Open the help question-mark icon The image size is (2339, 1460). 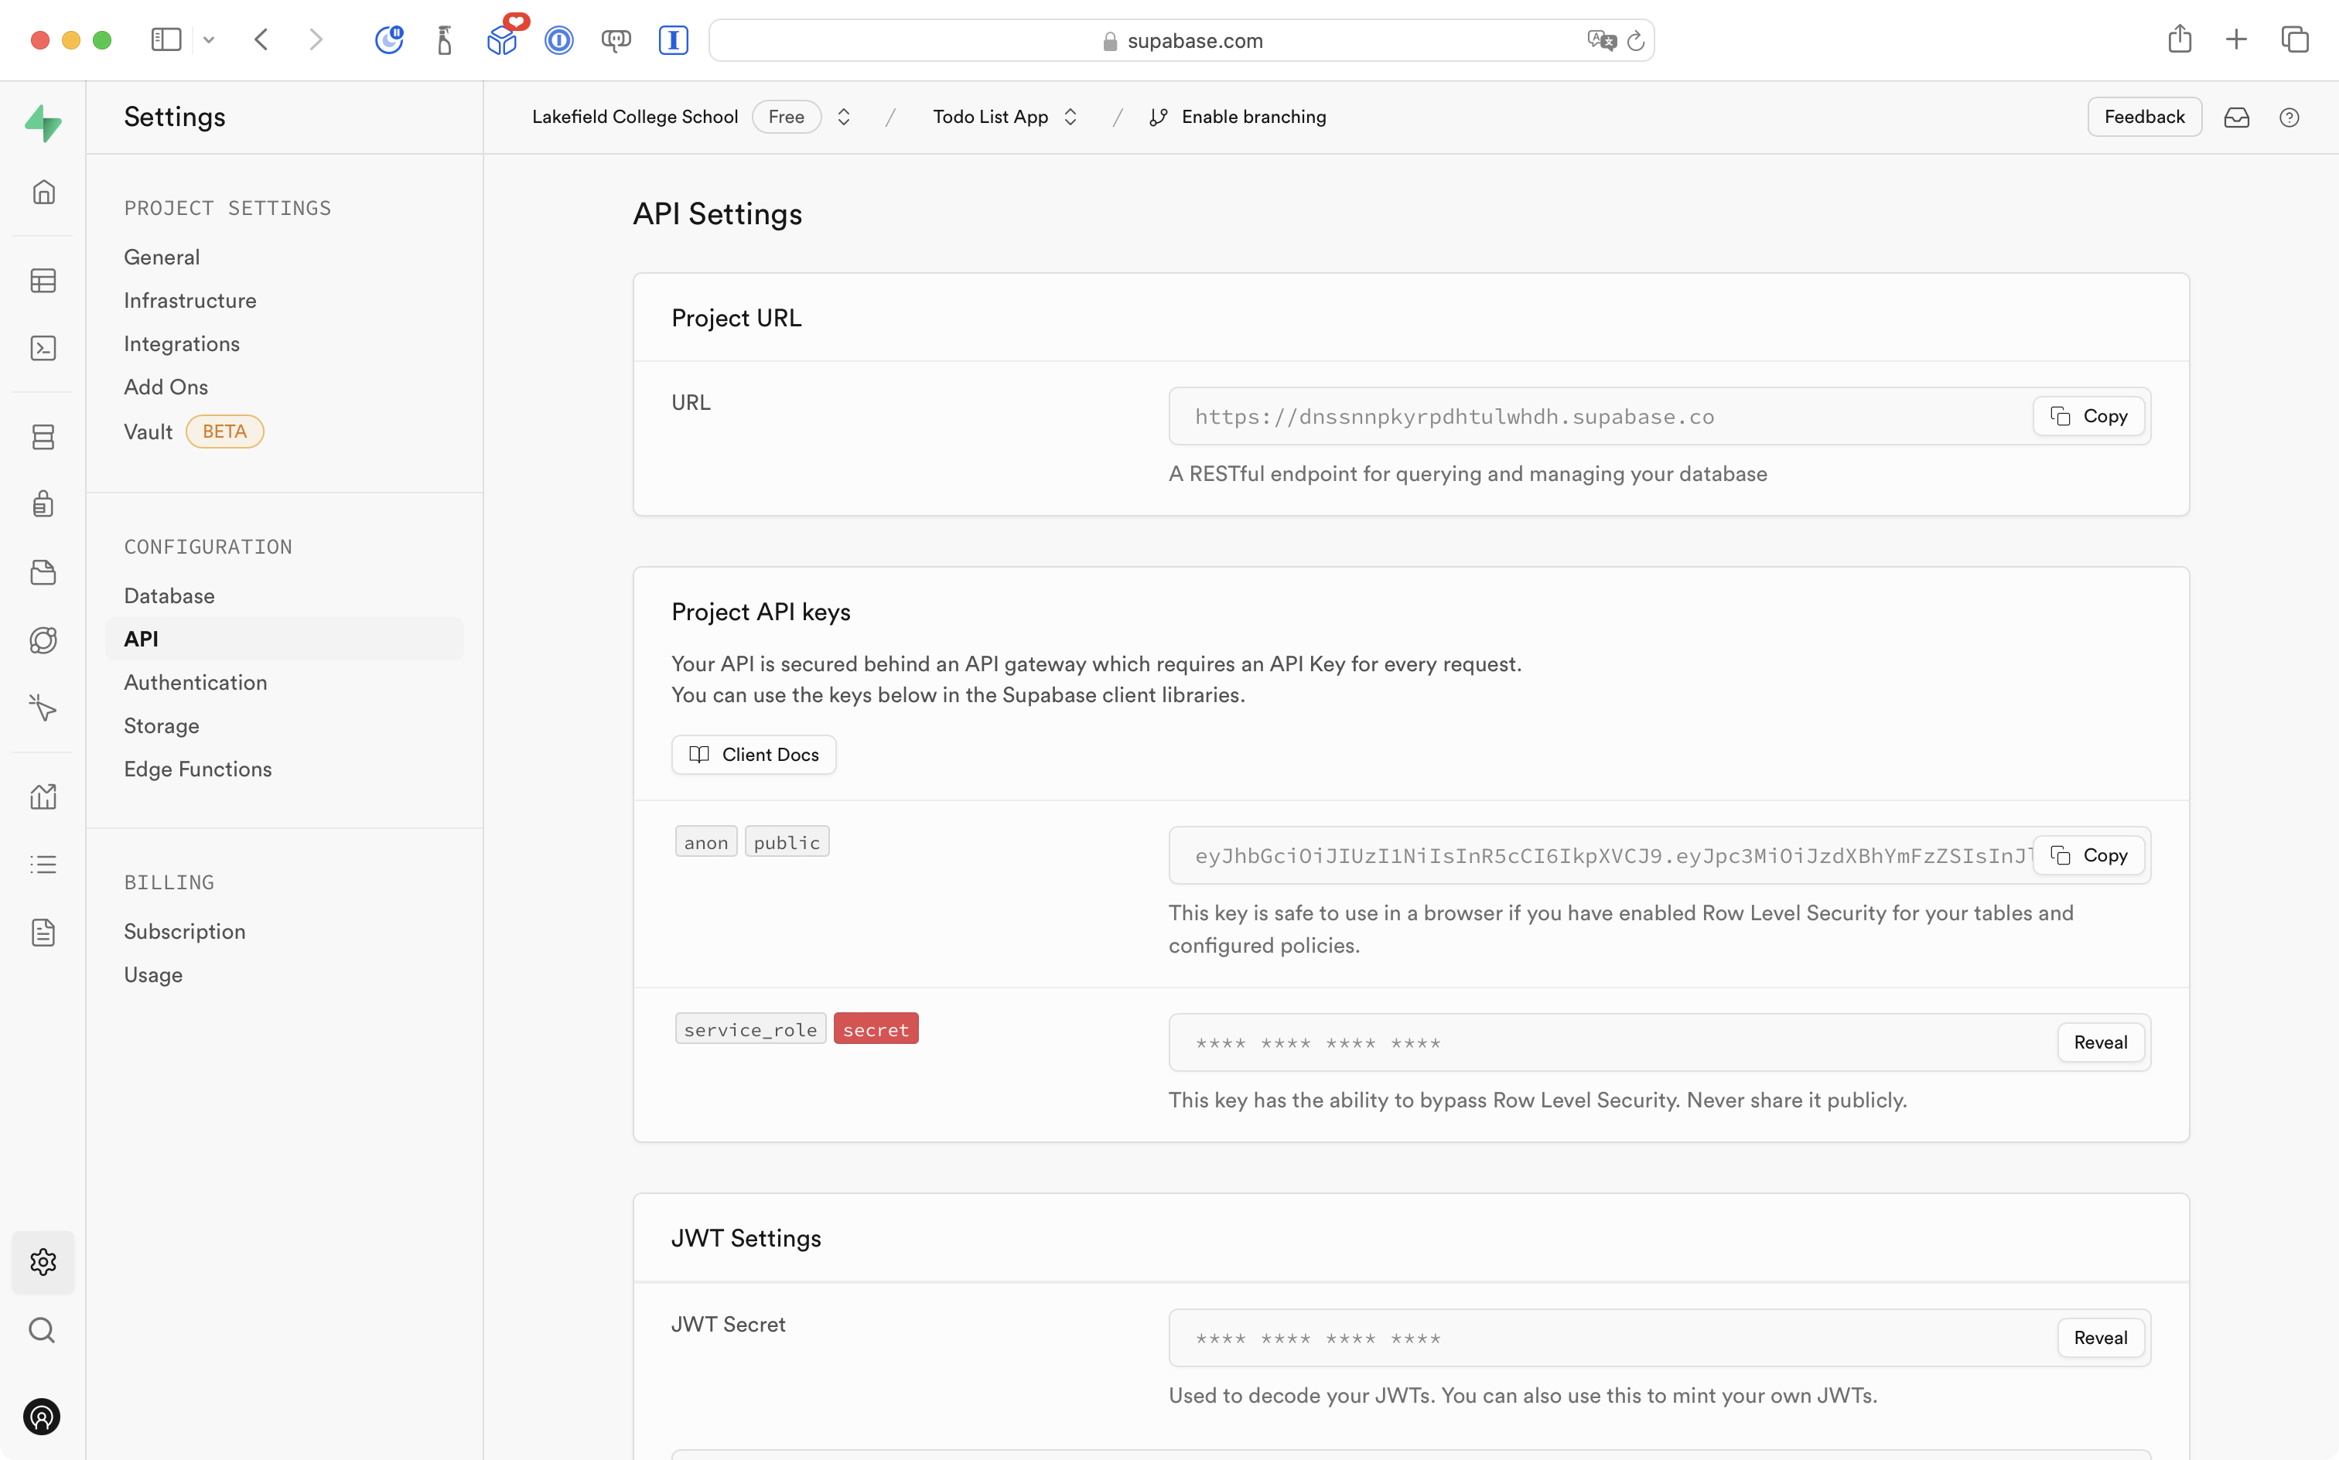tap(2289, 117)
